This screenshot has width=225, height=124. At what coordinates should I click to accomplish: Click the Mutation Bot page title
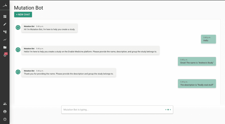click(x=29, y=8)
